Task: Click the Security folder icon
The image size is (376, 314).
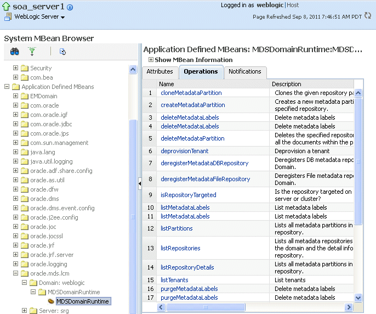Action: click(x=25, y=68)
